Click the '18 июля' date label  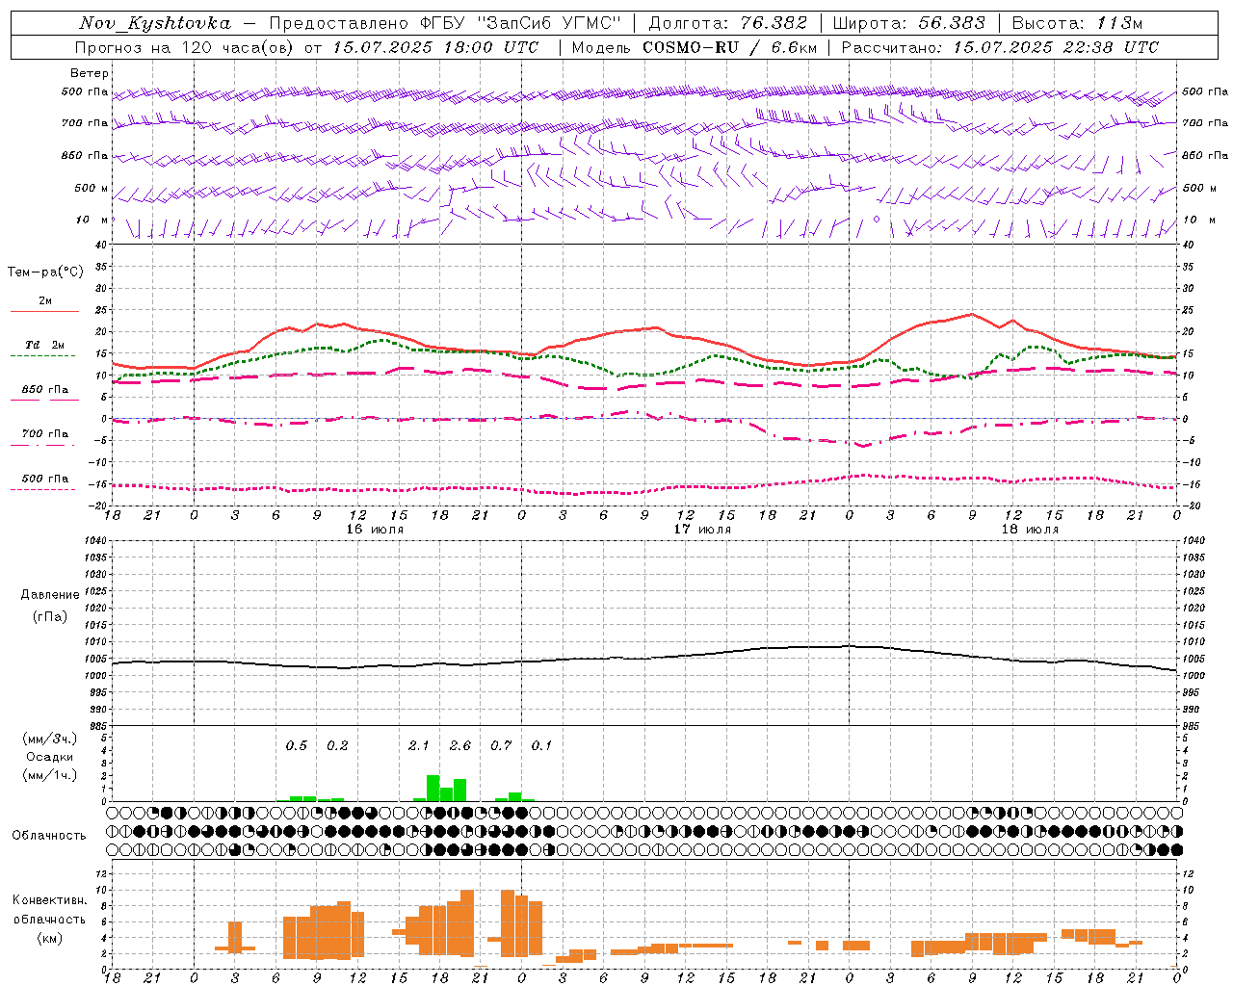tap(1030, 530)
